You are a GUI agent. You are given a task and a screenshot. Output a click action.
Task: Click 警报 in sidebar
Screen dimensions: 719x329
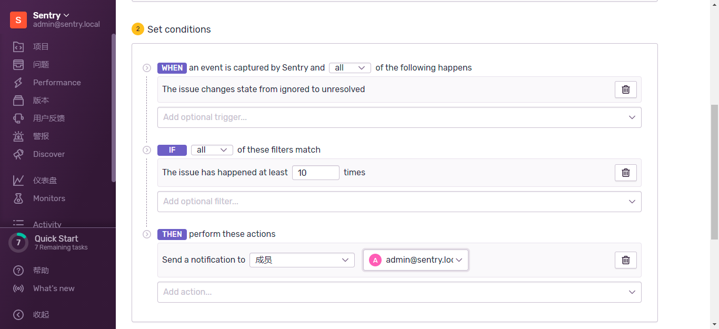[x=41, y=136]
